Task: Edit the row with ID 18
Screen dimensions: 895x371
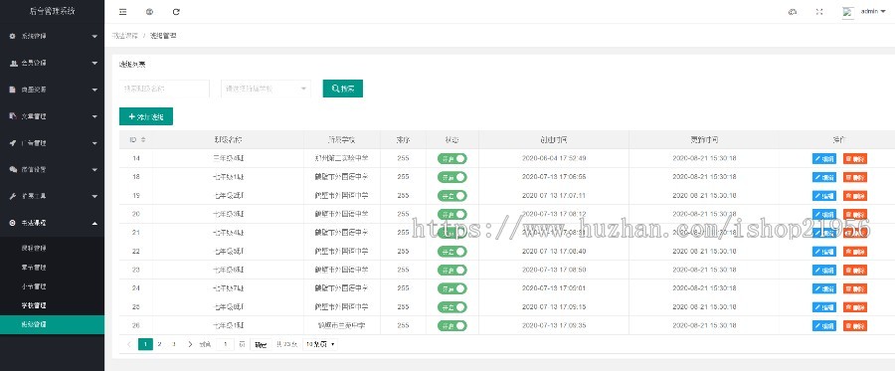Action: coord(824,177)
